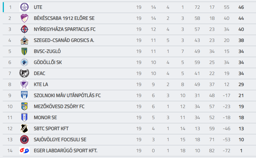Open the BÉKÉSCSABA 1912 ELŐRE SE link
Viewport: 256px width, 158px height.
(x=64, y=18)
